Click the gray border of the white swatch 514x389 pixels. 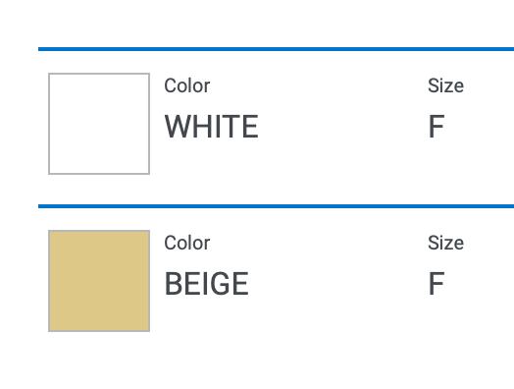coord(49,124)
